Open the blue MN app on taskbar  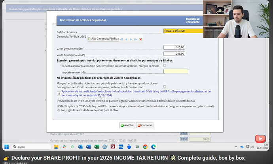tap(121, 147)
